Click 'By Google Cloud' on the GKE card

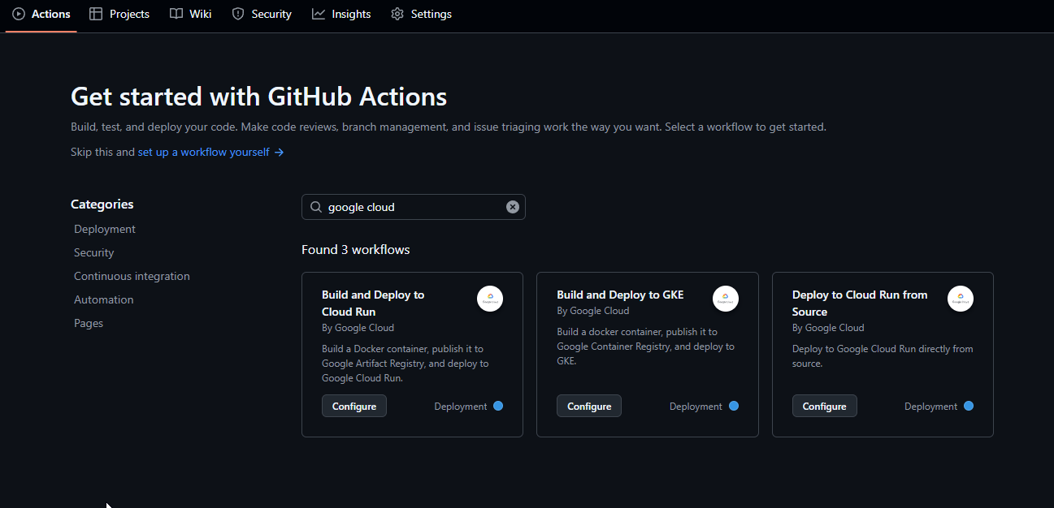pos(593,311)
